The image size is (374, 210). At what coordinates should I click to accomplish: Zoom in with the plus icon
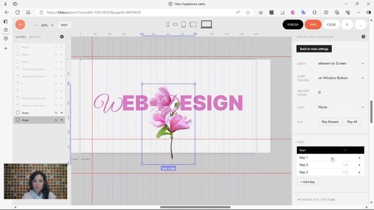[x=52, y=25]
